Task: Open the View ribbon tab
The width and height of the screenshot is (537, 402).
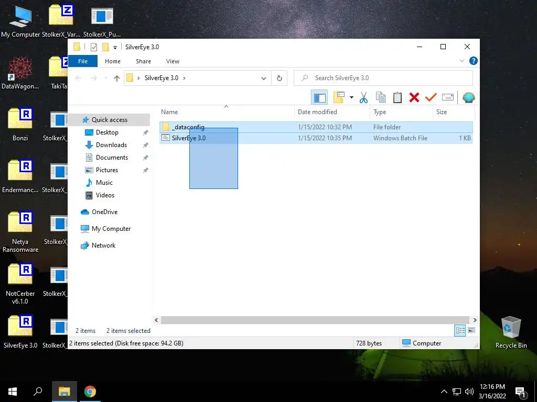Action: click(173, 61)
